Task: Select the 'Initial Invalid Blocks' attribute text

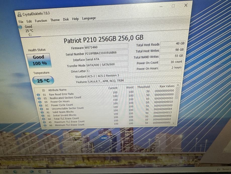Action: coord(65,115)
